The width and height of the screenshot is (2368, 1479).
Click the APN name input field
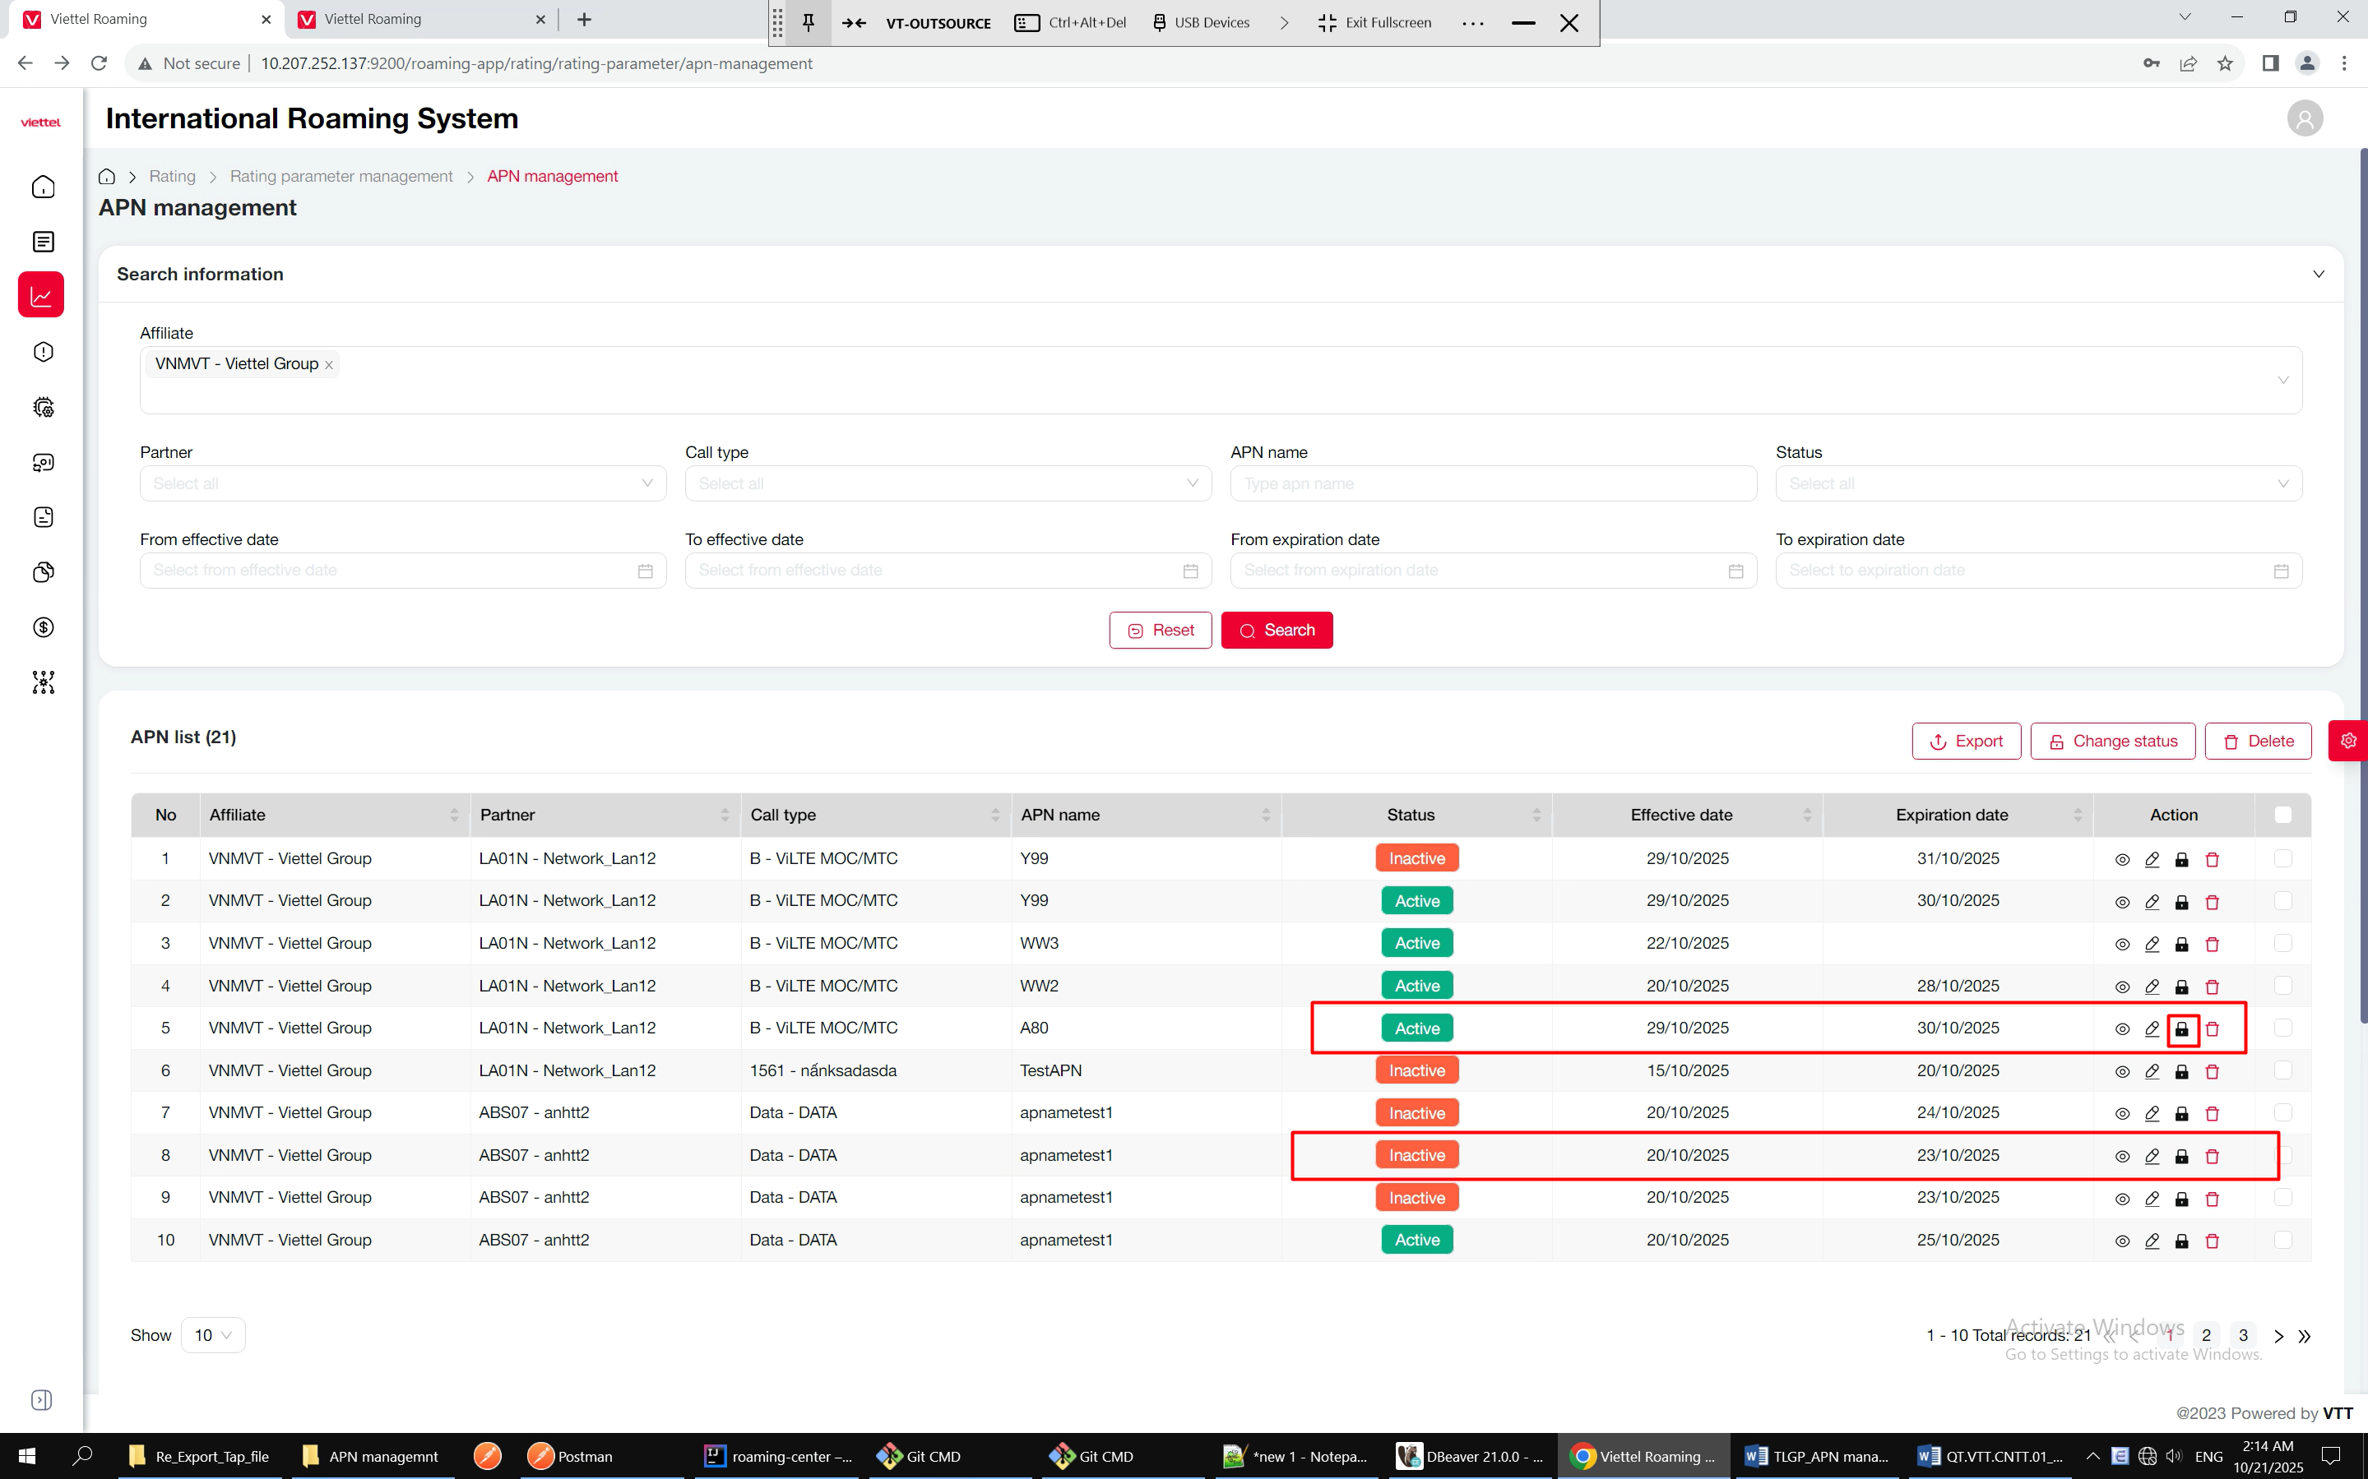tap(1492, 483)
